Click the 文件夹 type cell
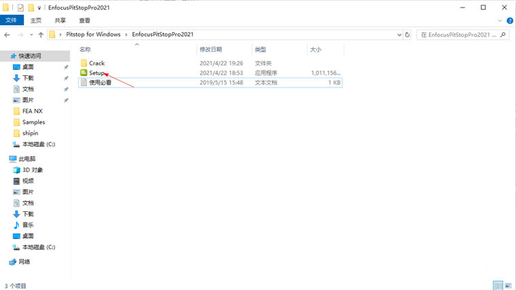 pos(263,63)
